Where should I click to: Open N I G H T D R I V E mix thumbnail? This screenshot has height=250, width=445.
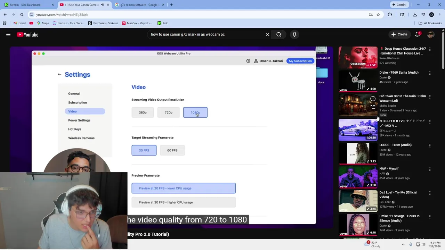[358, 130]
